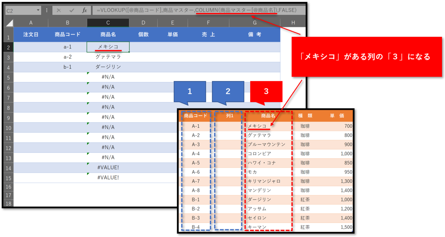Click the blue callout labeled 1

tap(189, 91)
